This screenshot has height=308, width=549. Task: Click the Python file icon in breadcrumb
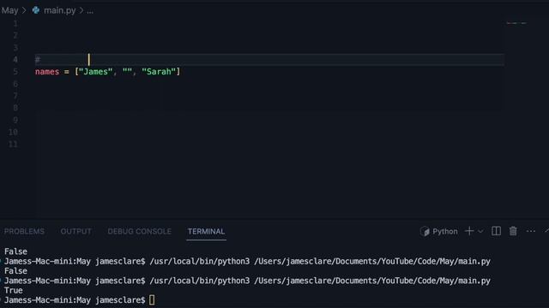coord(36,10)
